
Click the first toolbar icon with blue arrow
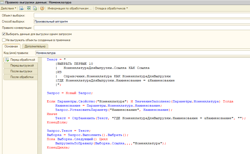pos(21,8)
